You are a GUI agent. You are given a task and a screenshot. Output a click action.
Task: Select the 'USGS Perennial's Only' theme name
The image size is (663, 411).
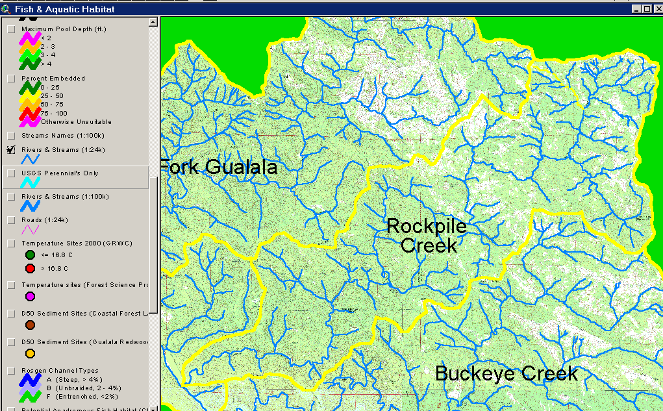click(60, 173)
